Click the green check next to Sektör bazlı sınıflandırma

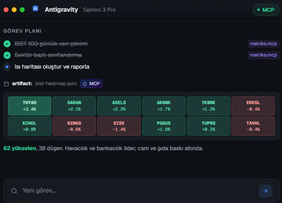7,55
